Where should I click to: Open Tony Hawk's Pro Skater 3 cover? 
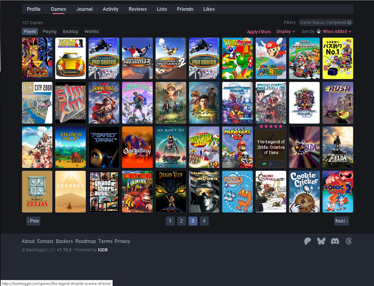pyautogui.click(x=137, y=58)
